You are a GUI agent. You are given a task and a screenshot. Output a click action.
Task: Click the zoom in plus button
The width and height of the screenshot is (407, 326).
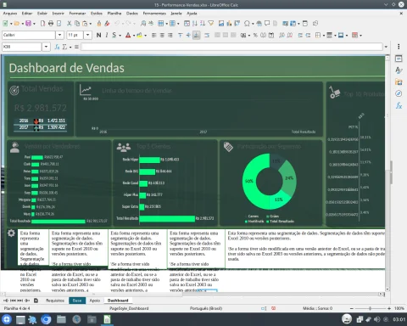click(389, 308)
